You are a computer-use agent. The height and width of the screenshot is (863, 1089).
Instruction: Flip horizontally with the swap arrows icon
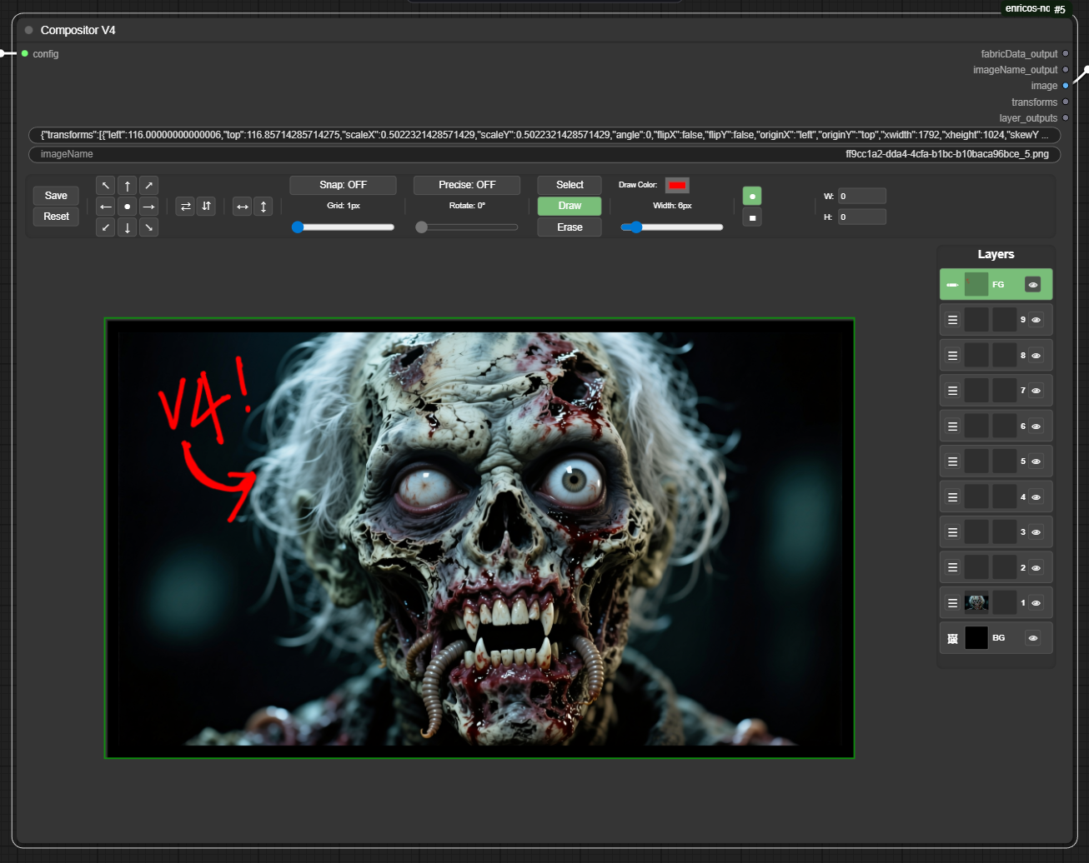coord(185,206)
